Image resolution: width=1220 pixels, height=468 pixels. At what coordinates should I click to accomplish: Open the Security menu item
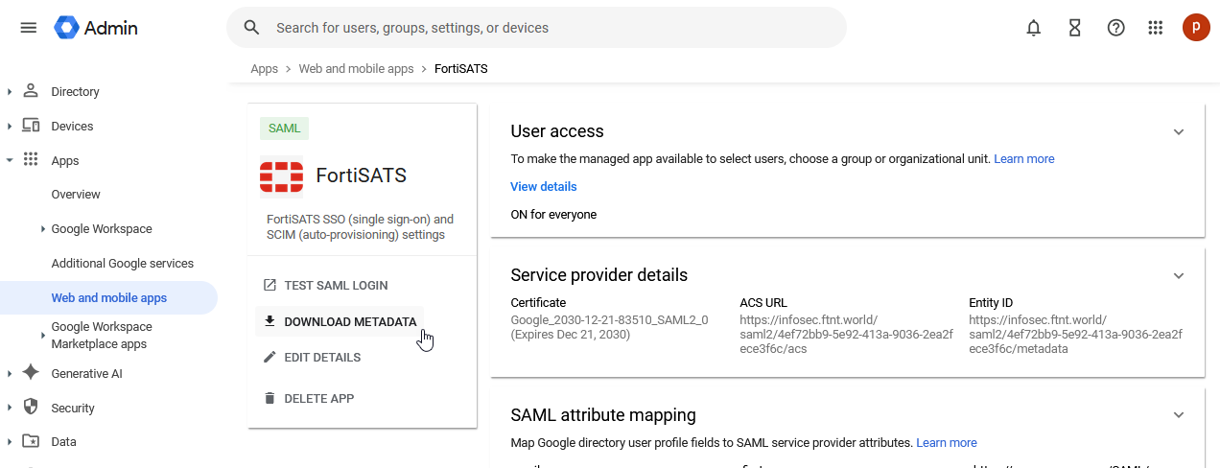click(73, 409)
